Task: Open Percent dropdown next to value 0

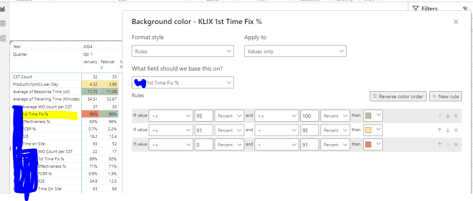Action: pos(229,144)
